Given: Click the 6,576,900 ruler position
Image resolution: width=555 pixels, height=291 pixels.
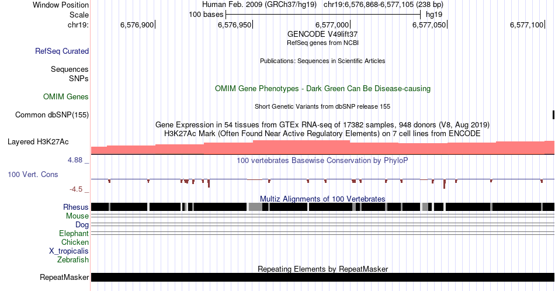Looking at the screenshot, I should [x=137, y=25].
